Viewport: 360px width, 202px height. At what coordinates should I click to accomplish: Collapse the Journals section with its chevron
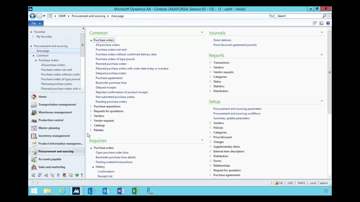pyautogui.click(x=322, y=32)
